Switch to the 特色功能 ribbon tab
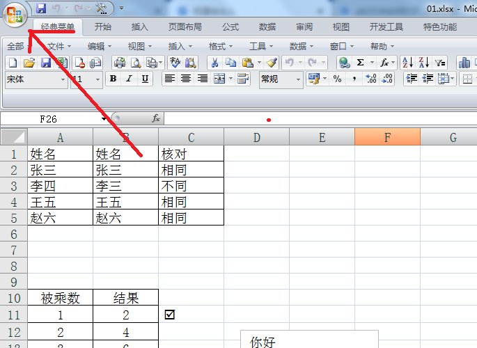This screenshot has height=348, width=477. click(x=440, y=26)
